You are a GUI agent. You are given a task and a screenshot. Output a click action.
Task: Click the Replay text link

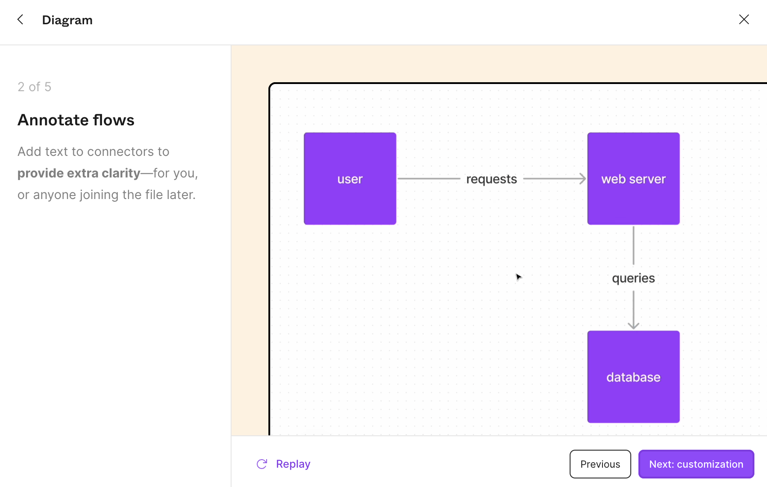pyautogui.click(x=293, y=464)
